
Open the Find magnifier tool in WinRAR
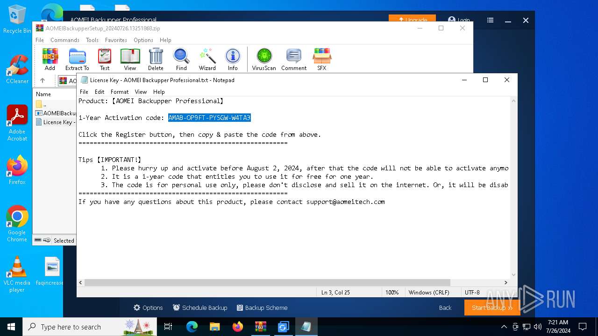[181, 59]
